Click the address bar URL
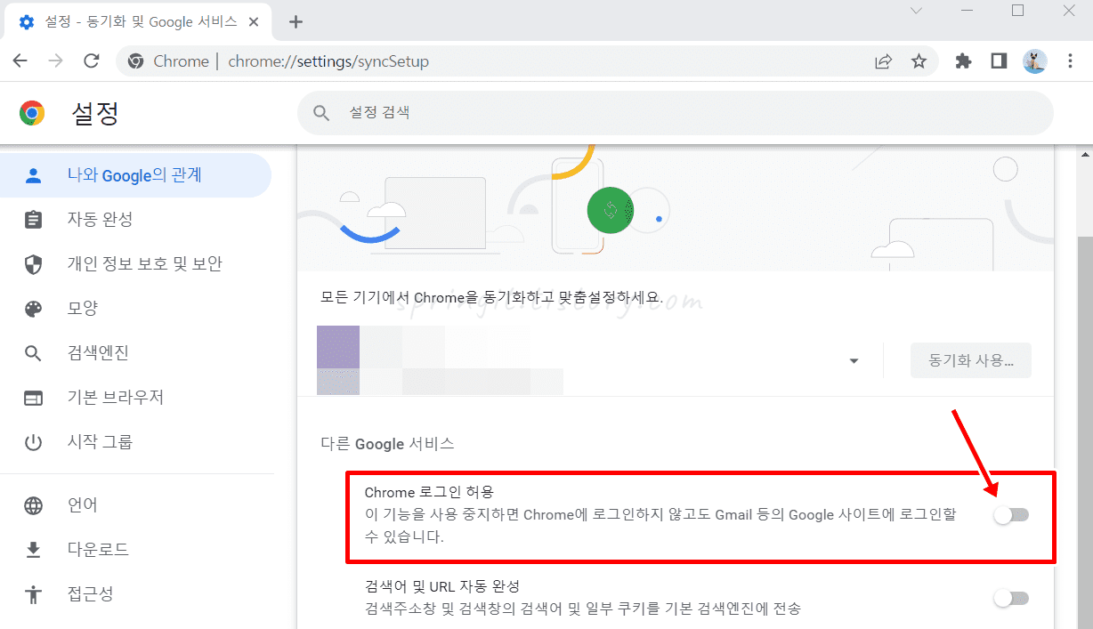Image resolution: width=1093 pixels, height=629 pixels. pos(328,61)
